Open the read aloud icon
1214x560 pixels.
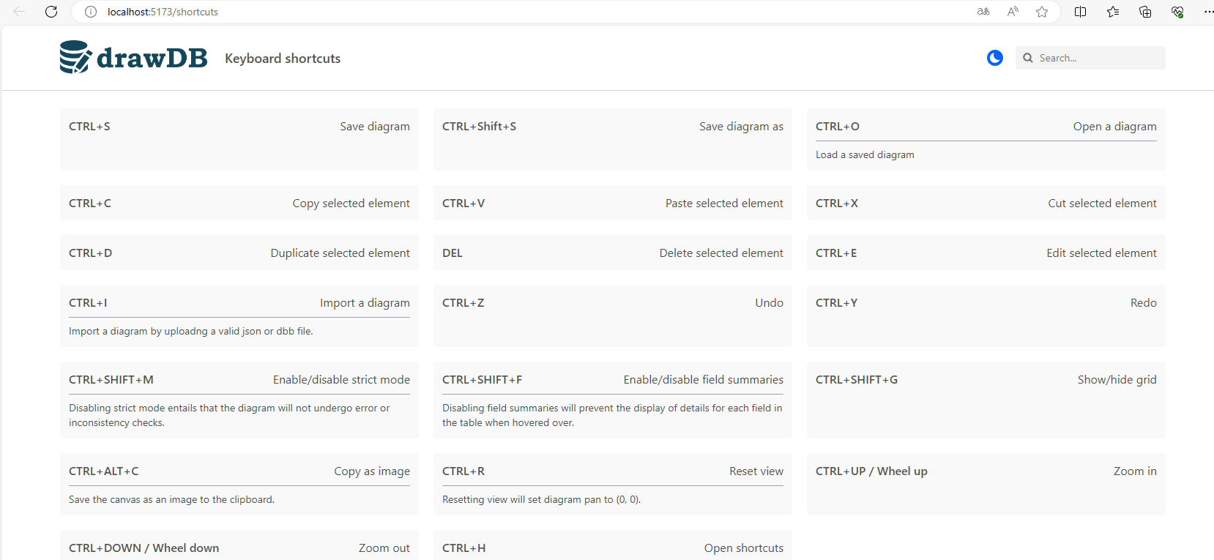click(x=1013, y=12)
